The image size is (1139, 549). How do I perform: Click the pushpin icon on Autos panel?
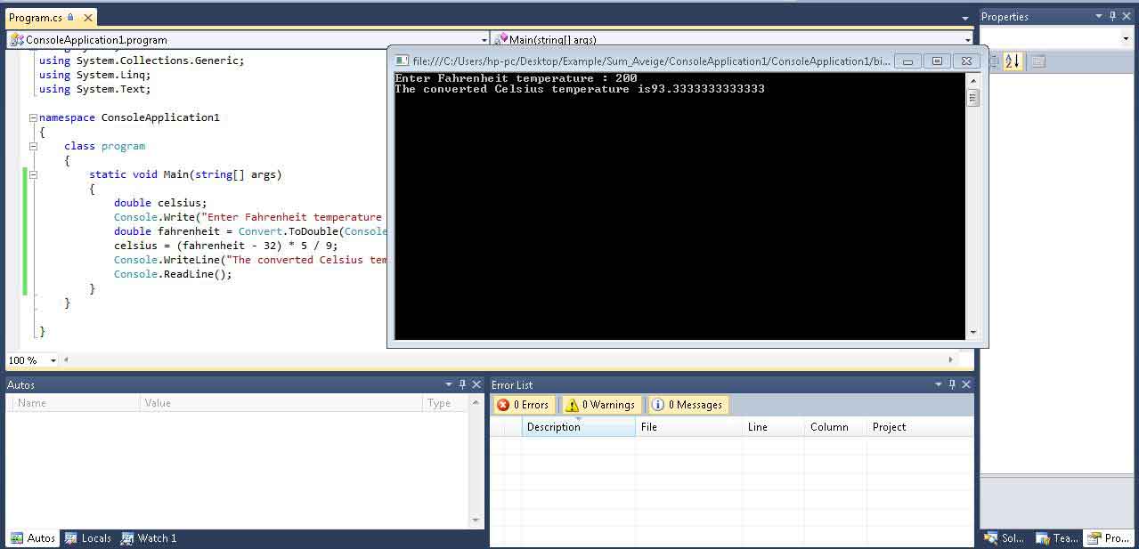[x=462, y=384]
